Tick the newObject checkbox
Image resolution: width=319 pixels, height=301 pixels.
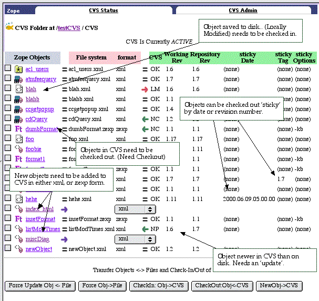[x=8, y=248]
